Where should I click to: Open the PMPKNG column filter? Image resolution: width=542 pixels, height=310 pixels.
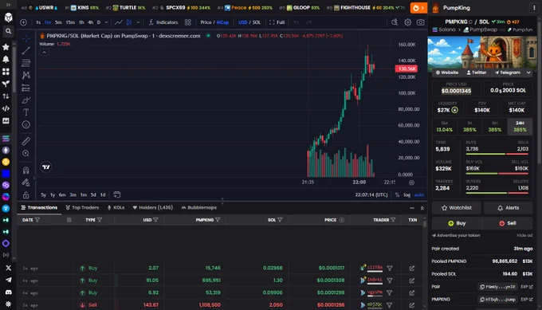pos(218,220)
